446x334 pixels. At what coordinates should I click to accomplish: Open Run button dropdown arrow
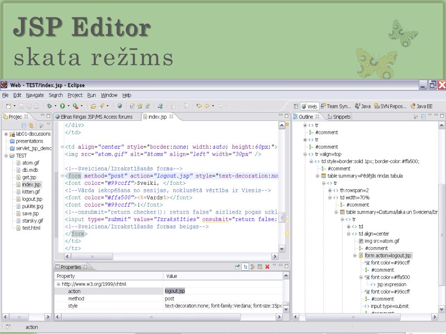pyautogui.click(x=68, y=106)
